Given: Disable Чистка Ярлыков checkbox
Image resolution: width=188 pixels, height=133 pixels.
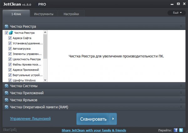Looking at the screenshot, I should click(x=7, y=100).
